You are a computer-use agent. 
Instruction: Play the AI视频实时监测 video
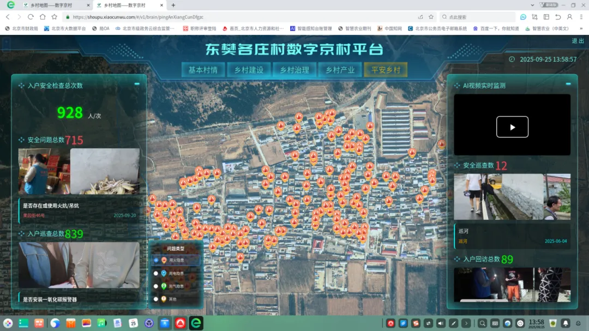[x=512, y=127]
